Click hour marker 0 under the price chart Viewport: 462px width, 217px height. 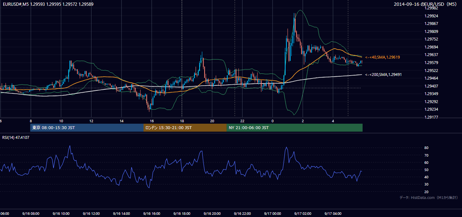pos(273,121)
